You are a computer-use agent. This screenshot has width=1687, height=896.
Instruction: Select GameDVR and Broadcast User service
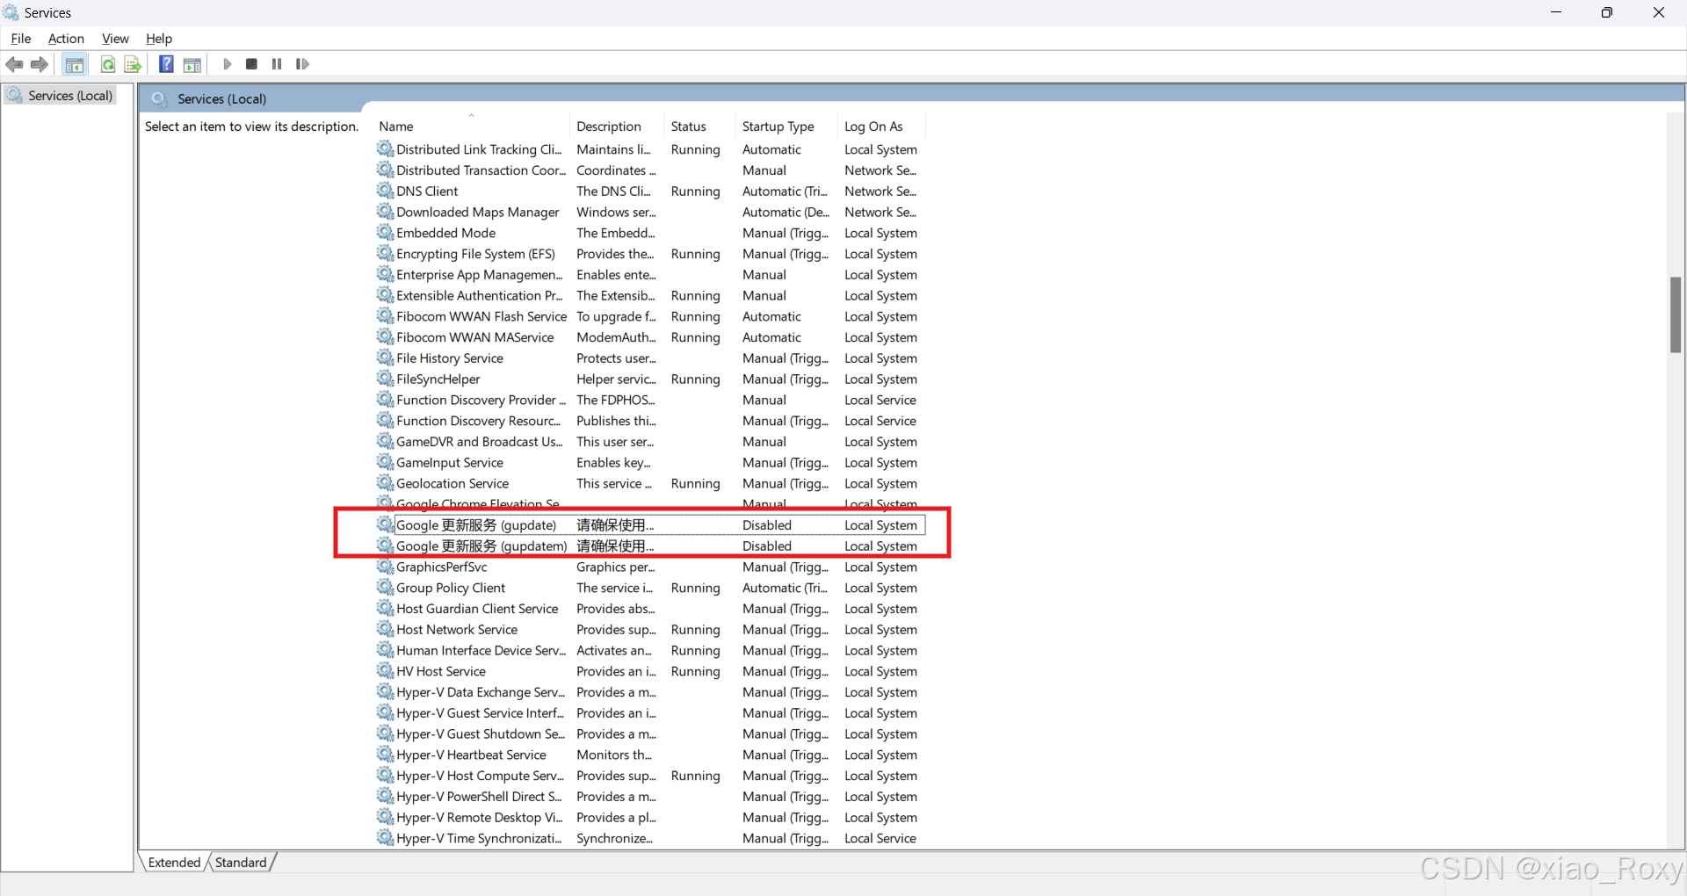[650, 441]
